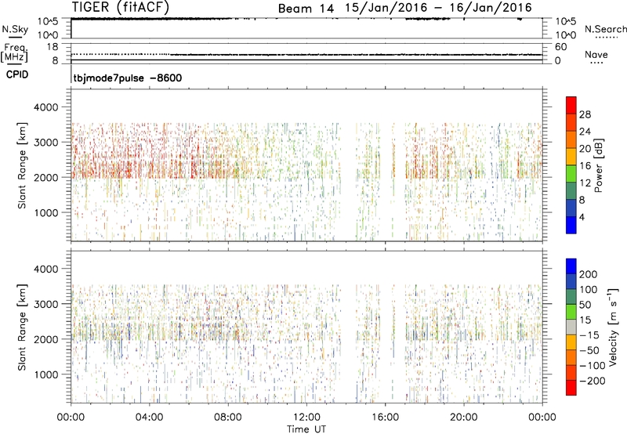Click the 28 tick on the power colorbar
The width and height of the screenshot is (627, 434).
[x=585, y=114]
